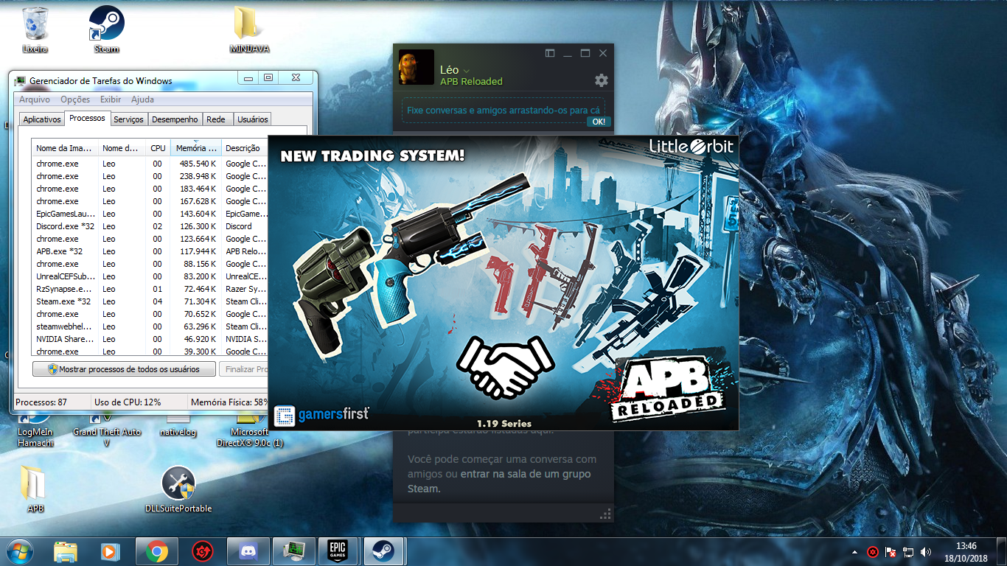Open the Arquivo menu in Task Manager
1007x566 pixels.
tap(35, 99)
